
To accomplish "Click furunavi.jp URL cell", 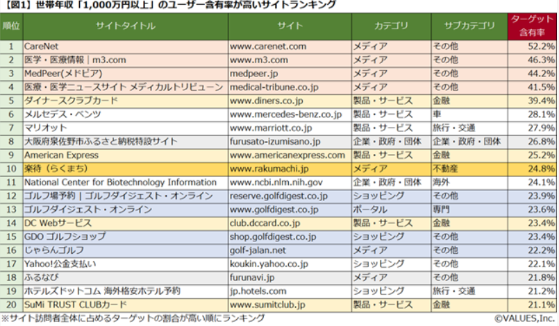I will coord(290,277).
